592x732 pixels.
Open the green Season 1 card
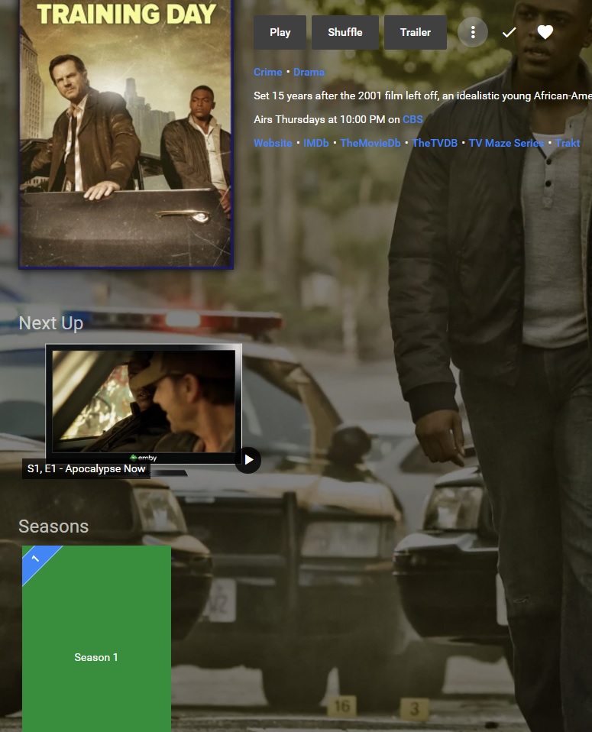click(97, 639)
